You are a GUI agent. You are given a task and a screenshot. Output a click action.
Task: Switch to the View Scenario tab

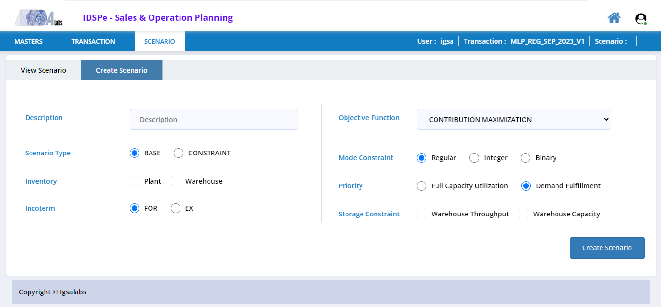point(44,70)
